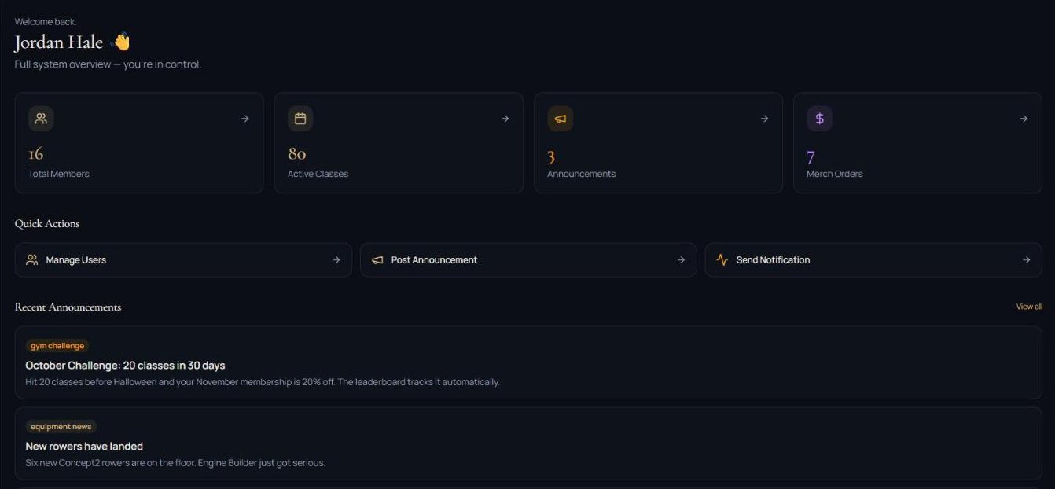Screen dimensions: 1055x489
Task: Select the gym challenge tag
Action: click(57, 346)
